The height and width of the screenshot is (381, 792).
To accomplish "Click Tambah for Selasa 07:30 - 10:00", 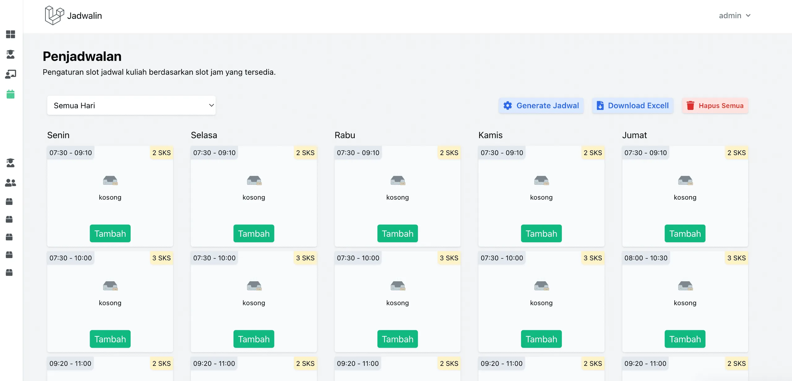I will pyautogui.click(x=254, y=339).
